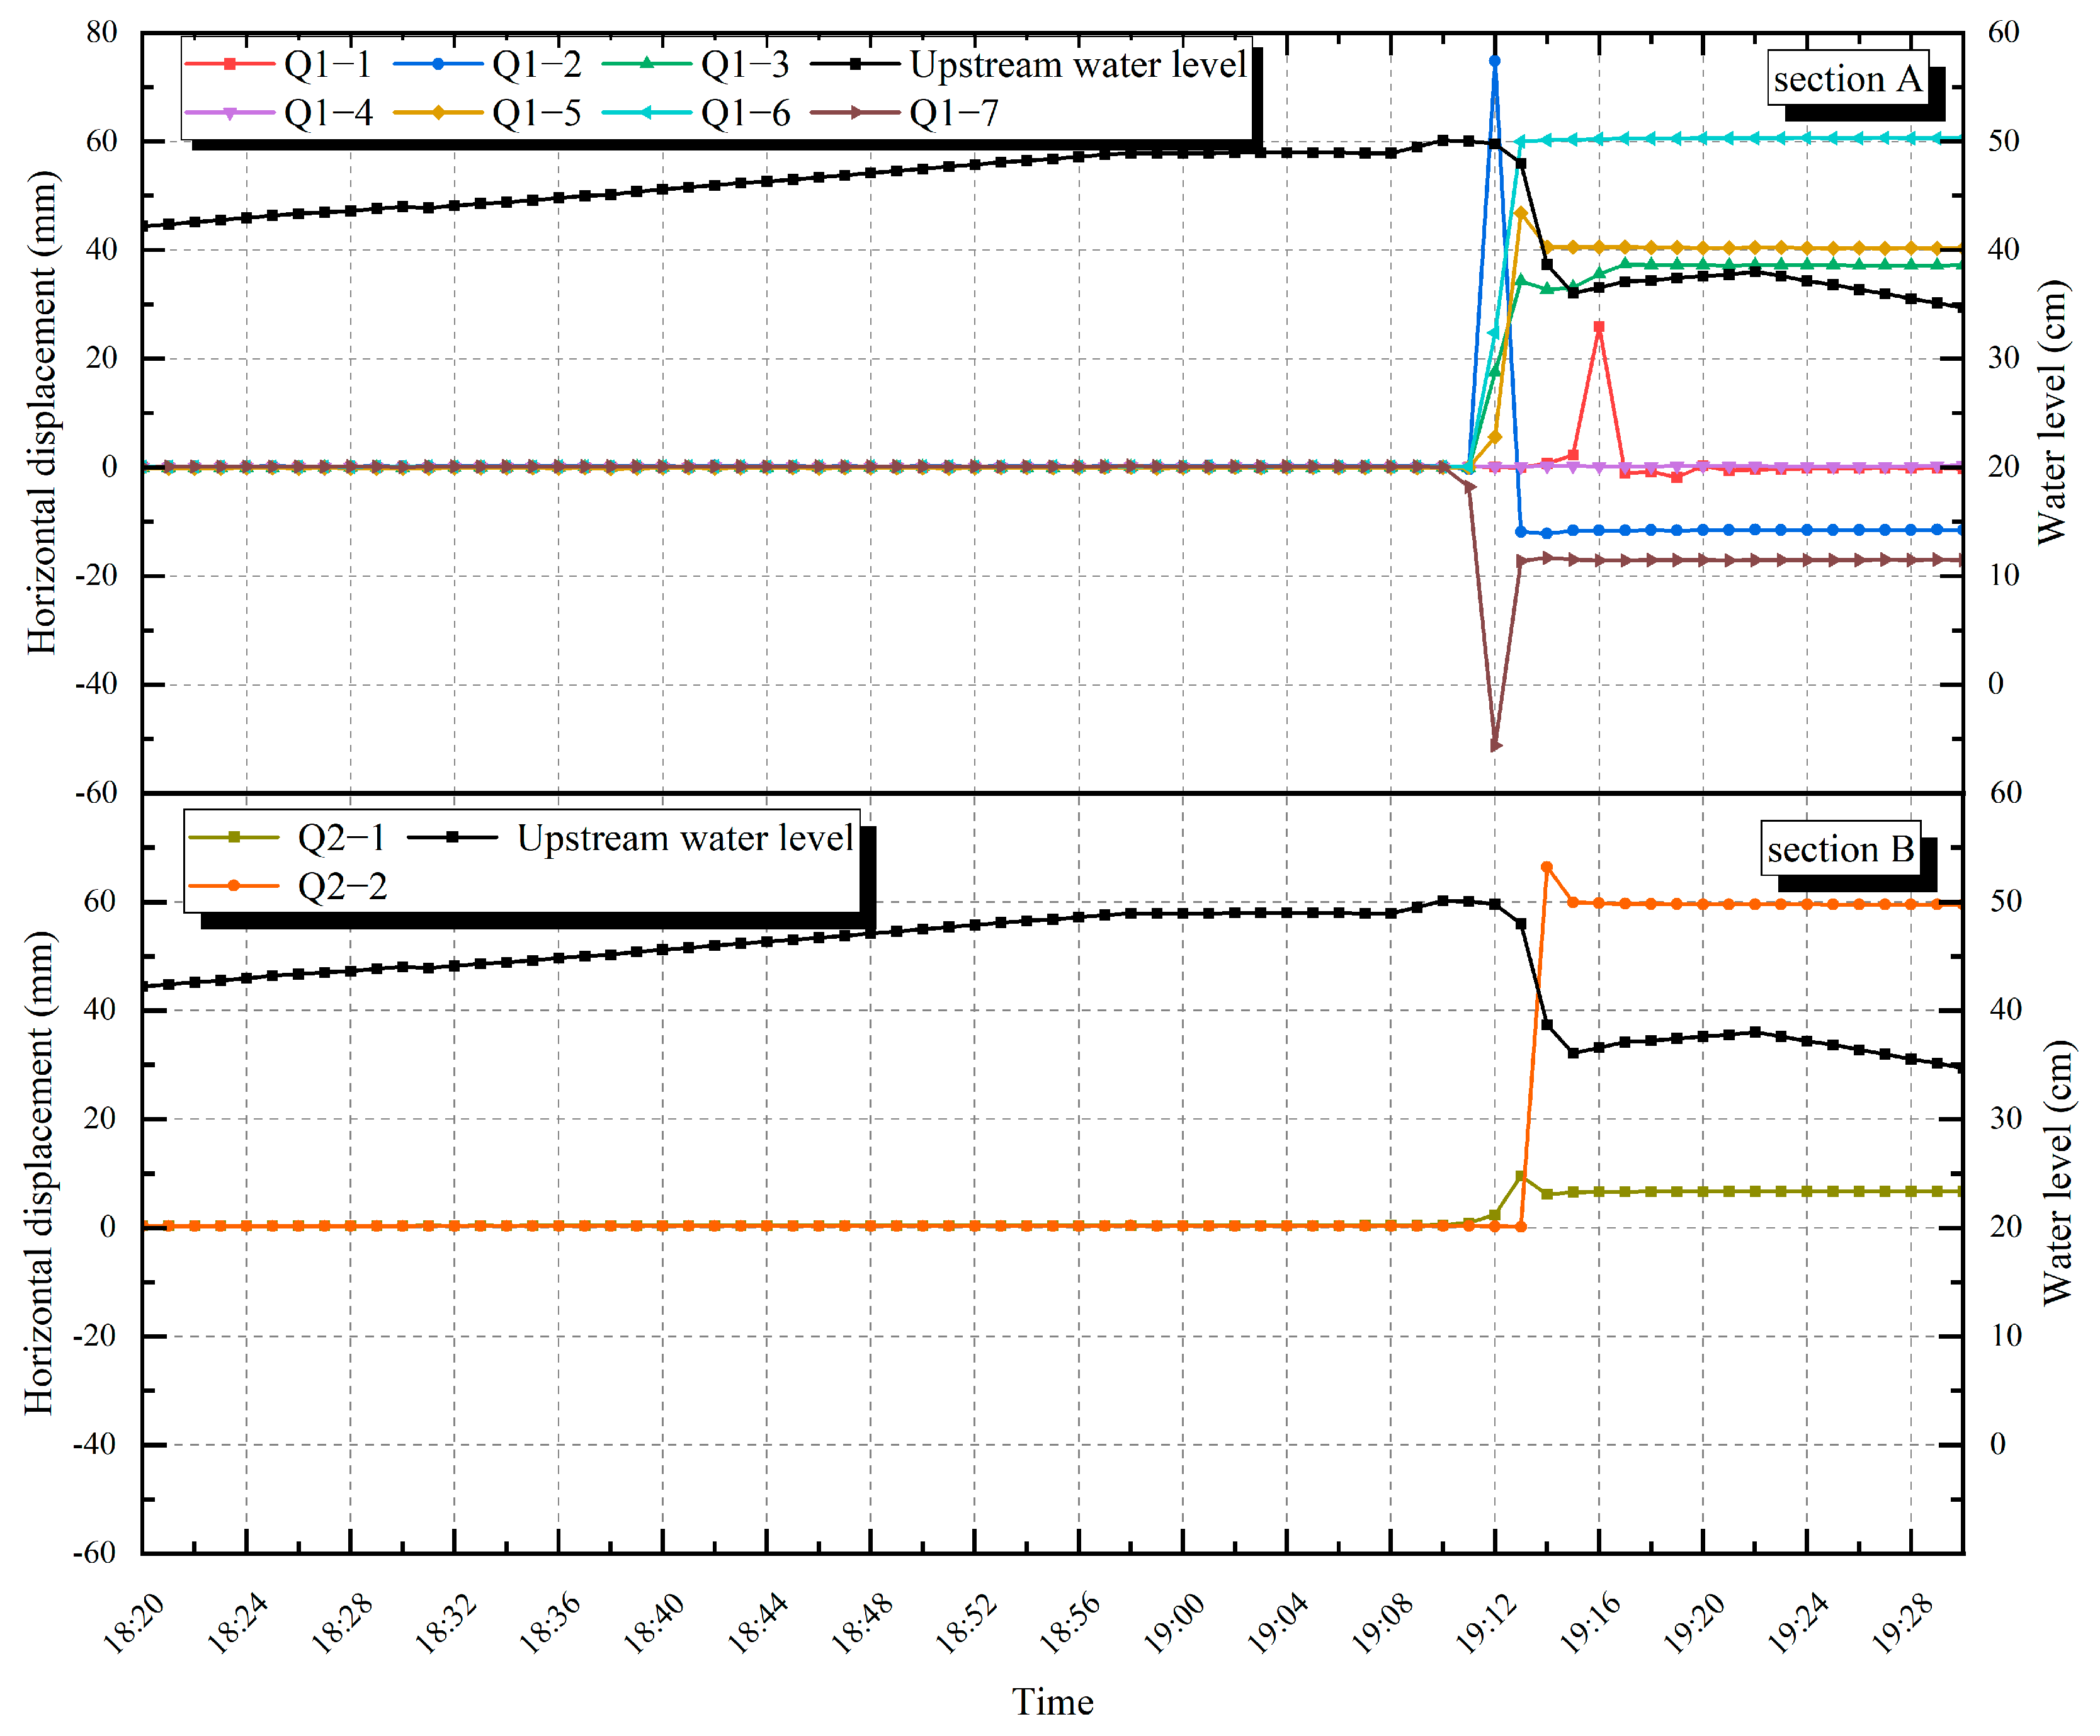The image size is (2100, 1736).
Task: Click the Q2−2 orange peak data point
Action: (1547, 867)
